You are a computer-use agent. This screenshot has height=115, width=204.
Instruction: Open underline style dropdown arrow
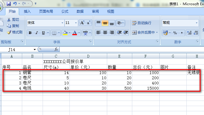tap(48, 33)
